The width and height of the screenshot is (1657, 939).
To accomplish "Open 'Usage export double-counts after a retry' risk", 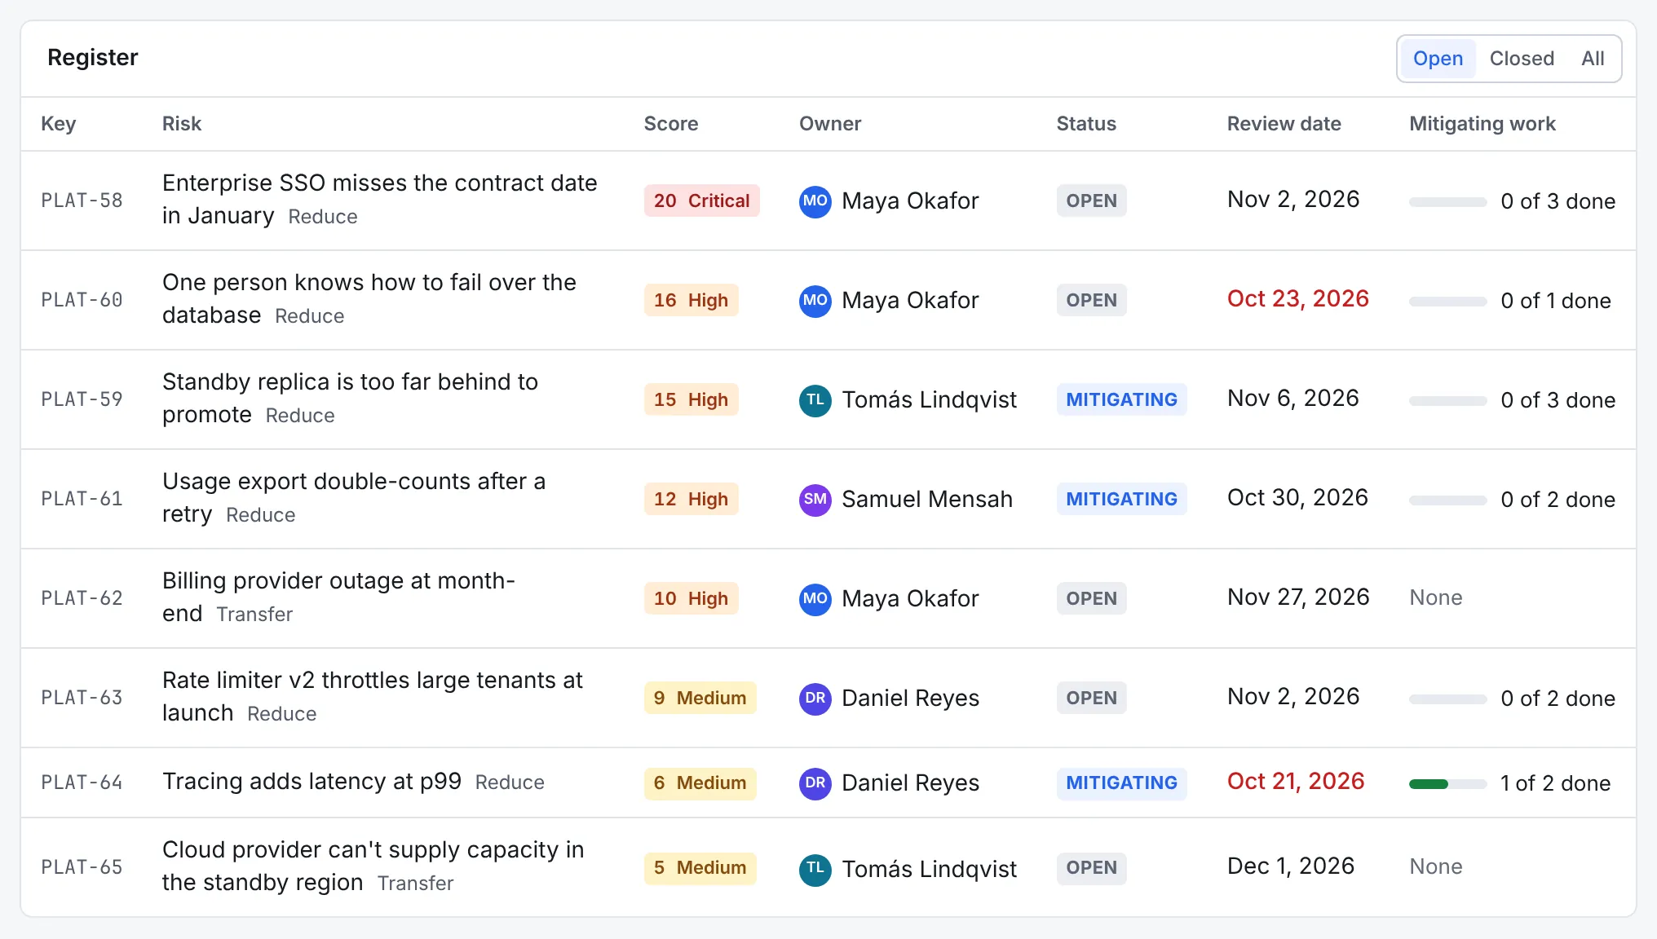I will point(354,497).
